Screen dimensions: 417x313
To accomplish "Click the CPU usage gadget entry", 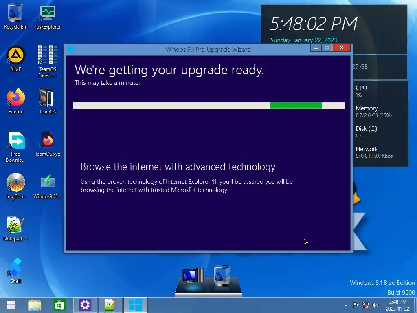I will point(362,91).
